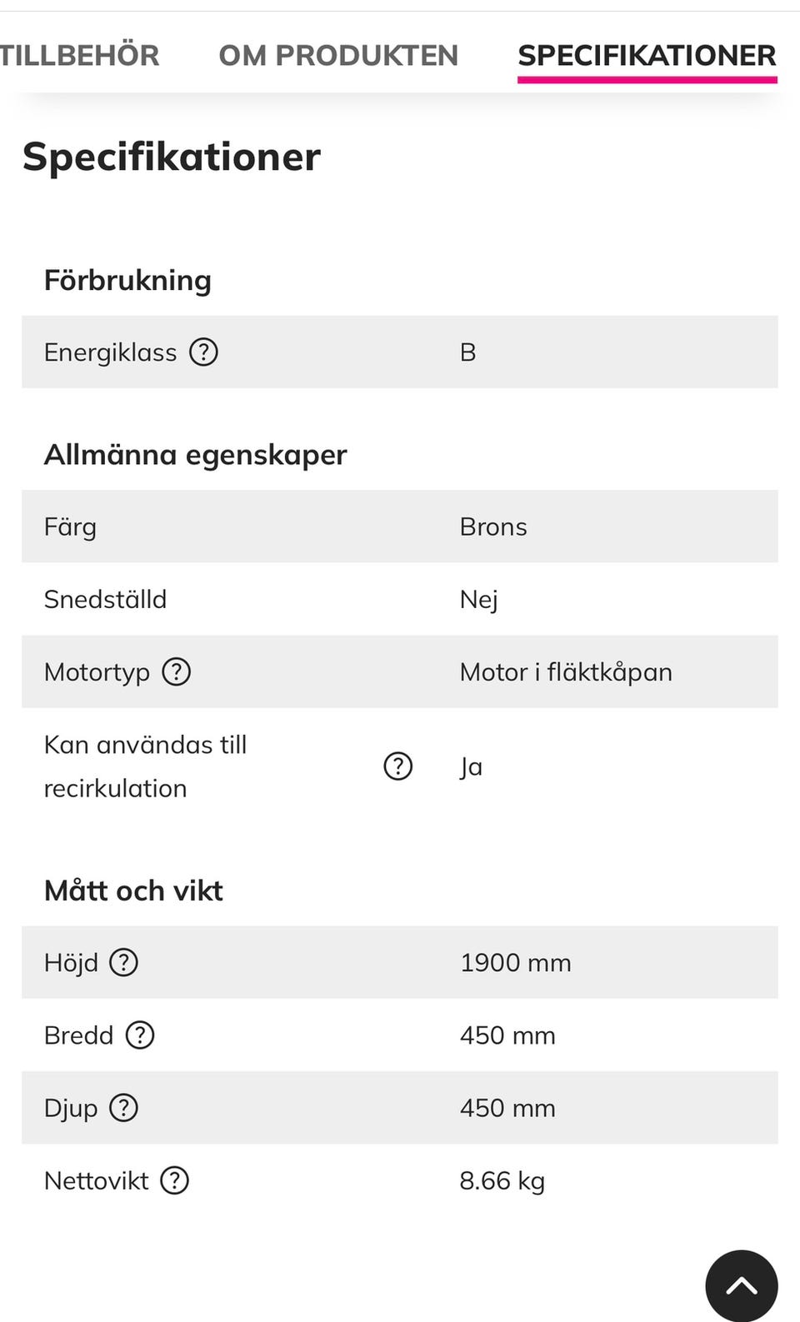800x1322 pixels.
Task: Show info for Kan användas till recirkulation
Action: pos(398,766)
